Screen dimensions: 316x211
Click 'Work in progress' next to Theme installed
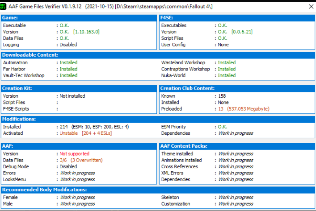tap(236, 153)
